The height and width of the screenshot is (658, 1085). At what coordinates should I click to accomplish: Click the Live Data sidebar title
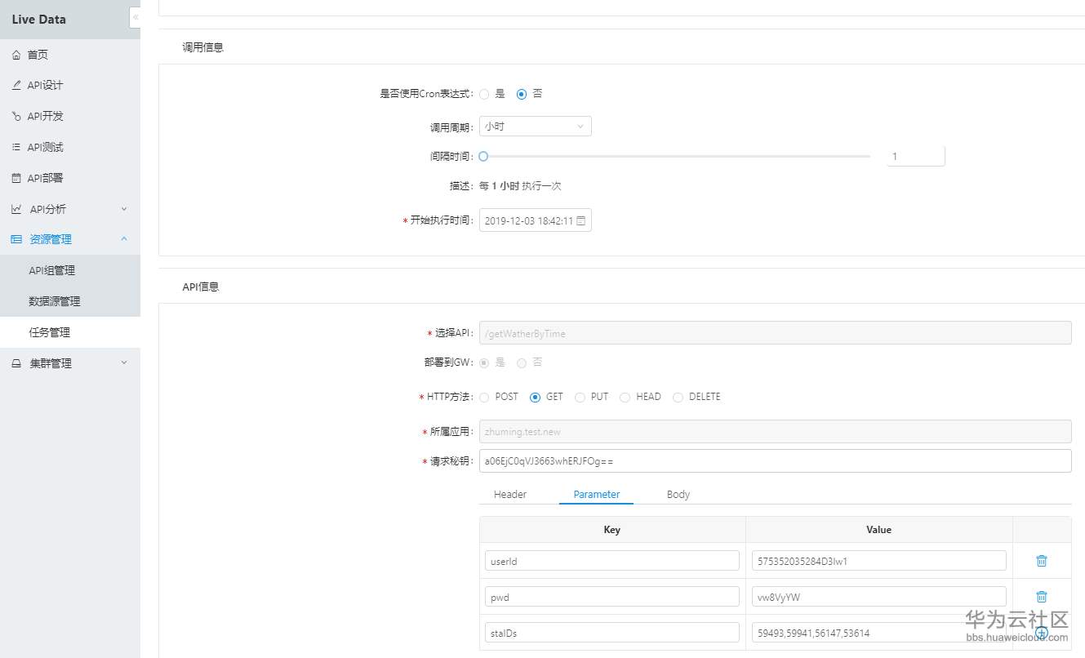click(x=39, y=20)
